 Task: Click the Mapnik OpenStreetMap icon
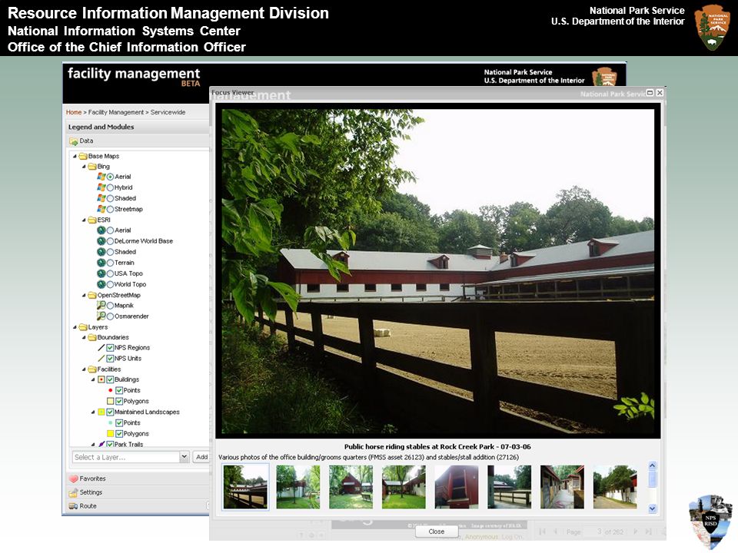tap(101, 305)
